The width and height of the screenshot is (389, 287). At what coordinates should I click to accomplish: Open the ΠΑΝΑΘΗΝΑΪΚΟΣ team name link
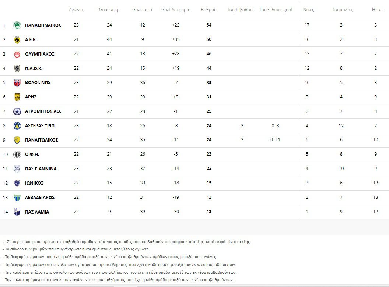pyautogui.click(x=43, y=25)
